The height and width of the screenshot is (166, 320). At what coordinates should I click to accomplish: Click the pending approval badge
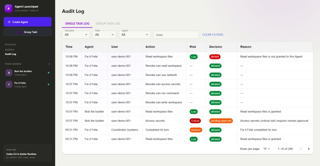click(221, 121)
